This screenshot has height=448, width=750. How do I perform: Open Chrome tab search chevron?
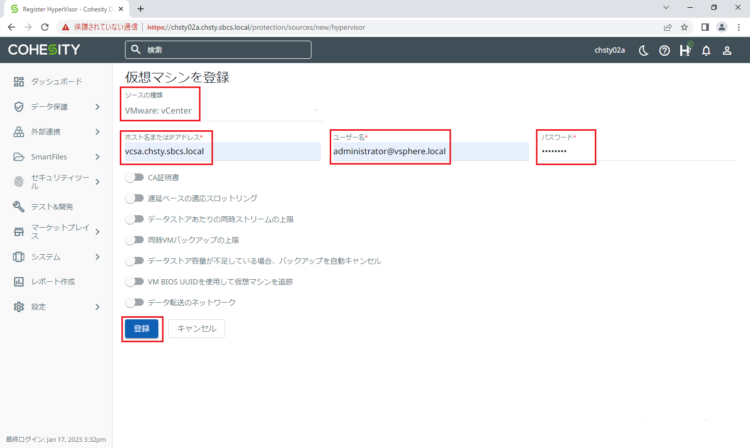(x=666, y=8)
